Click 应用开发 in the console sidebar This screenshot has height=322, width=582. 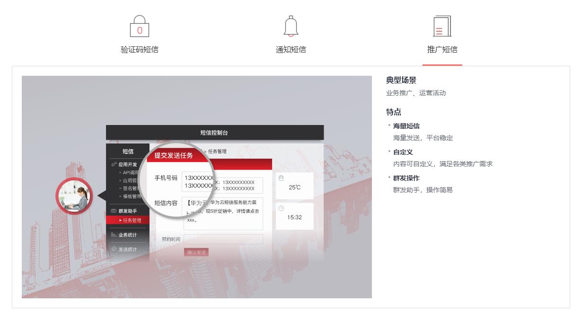[x=127, y=164]
